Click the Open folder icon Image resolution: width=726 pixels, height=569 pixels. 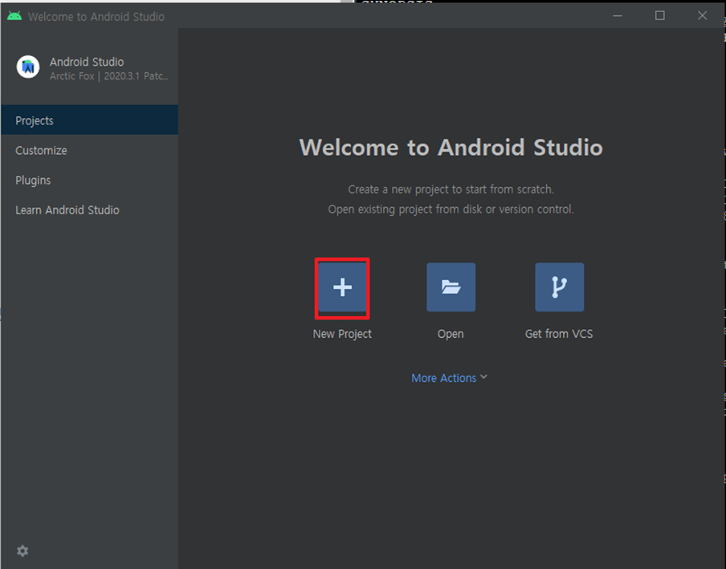coord(451,287)
